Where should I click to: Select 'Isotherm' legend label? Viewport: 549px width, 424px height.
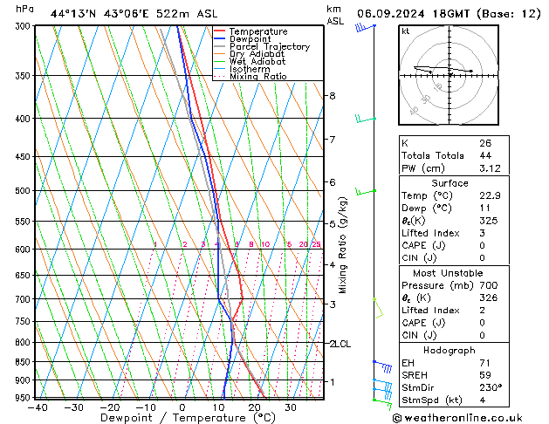(250, 69)
